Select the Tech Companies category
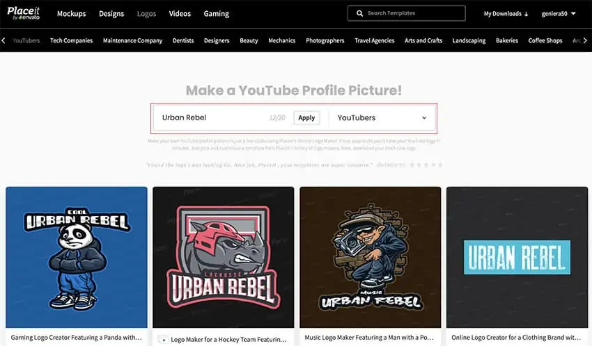The width and height of the screenshot is (592, 346). tap(71, 40)
